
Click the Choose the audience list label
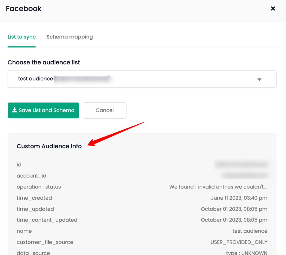click(44, 62)
